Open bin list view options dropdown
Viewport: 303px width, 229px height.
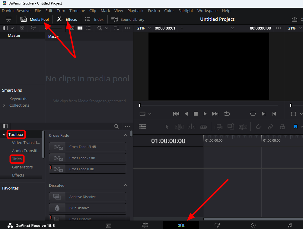(x=12, y=28)
